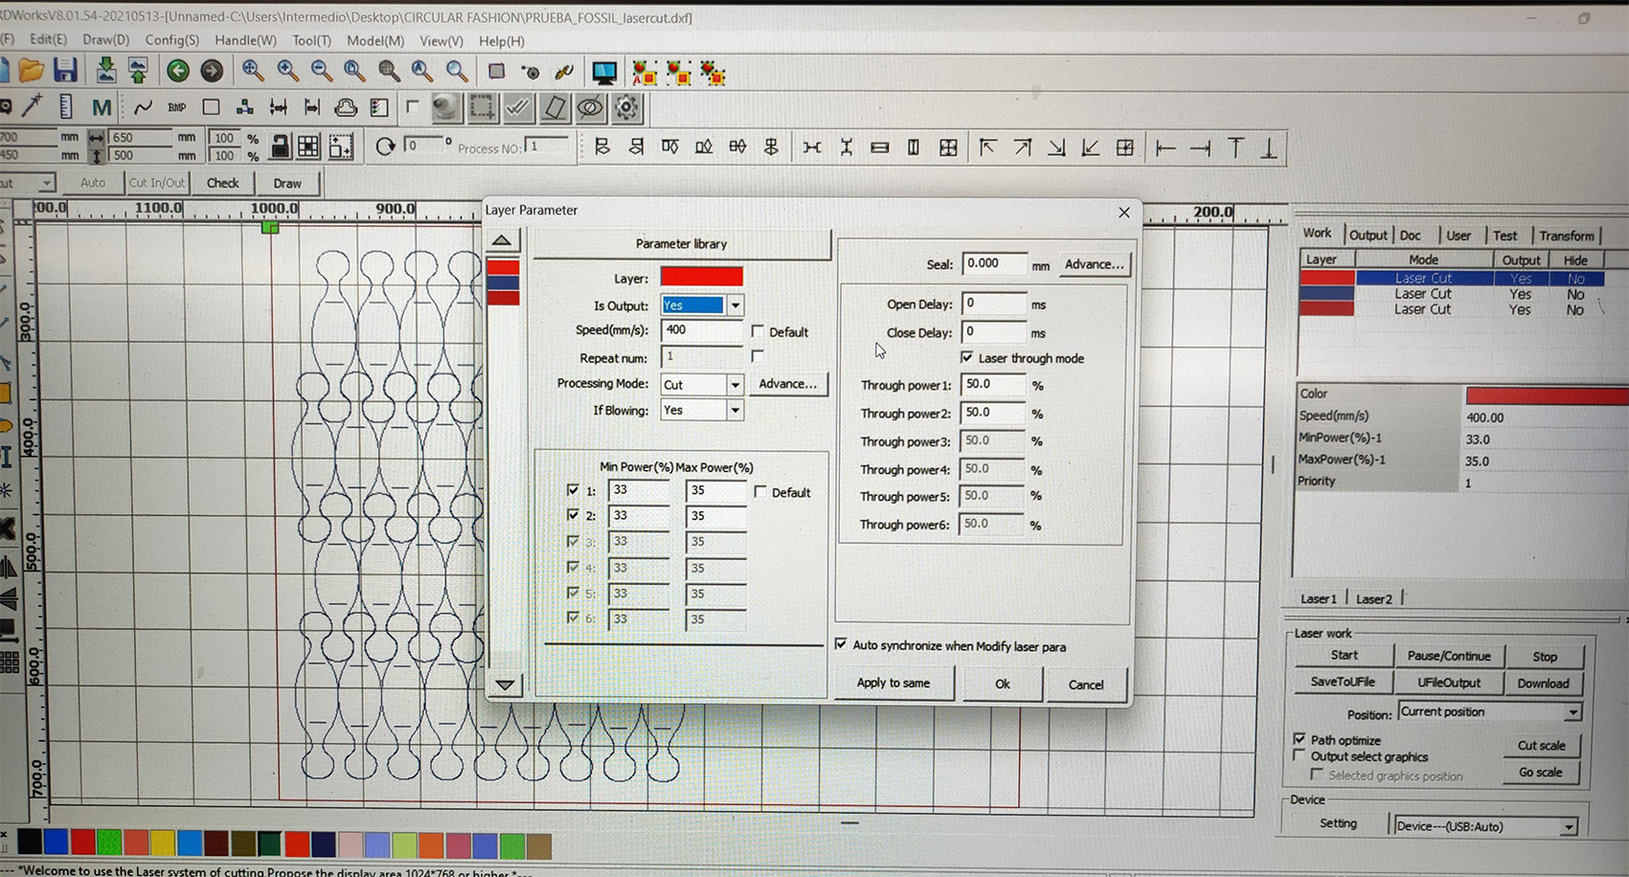
Task: Toggle Output select graphics checkbox
Action: [1300, 755]
